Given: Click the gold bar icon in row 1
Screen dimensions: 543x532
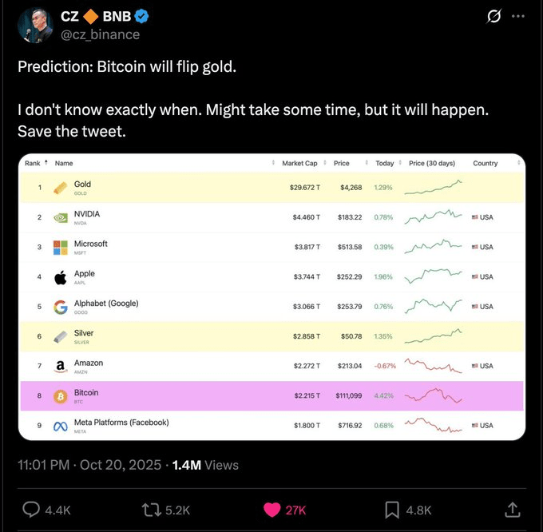Looking at the screenshot, I should point(60,188).
